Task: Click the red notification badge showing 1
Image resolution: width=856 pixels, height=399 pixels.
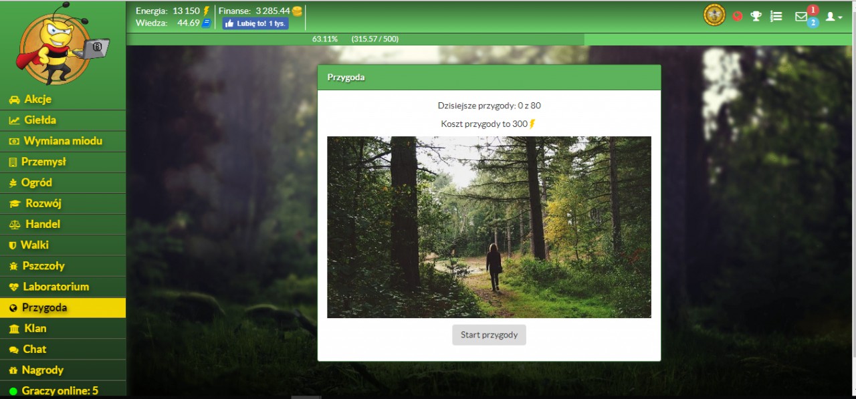Action: (813, 9)
